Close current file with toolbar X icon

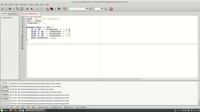point(32,9)
